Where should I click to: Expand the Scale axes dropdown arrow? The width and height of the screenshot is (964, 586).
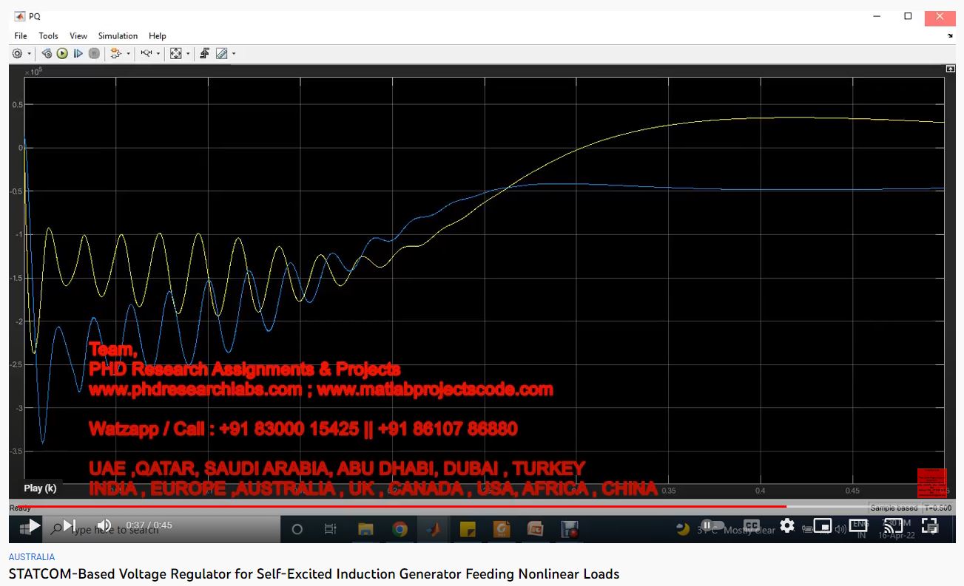click(188, 54)
